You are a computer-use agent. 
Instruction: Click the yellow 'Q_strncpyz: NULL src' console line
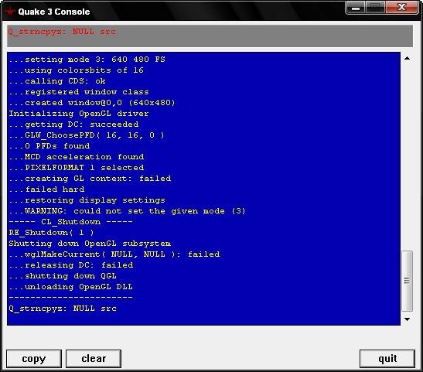pos(63,309)
